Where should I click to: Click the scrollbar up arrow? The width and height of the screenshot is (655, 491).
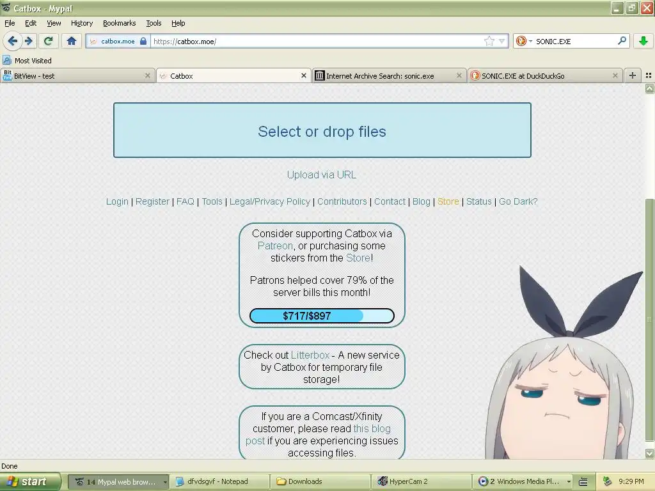click(x=649, y=88)
